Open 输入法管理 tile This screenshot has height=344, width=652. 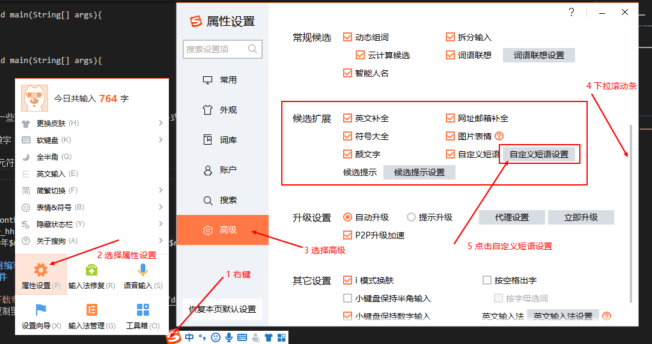[92, 315]
